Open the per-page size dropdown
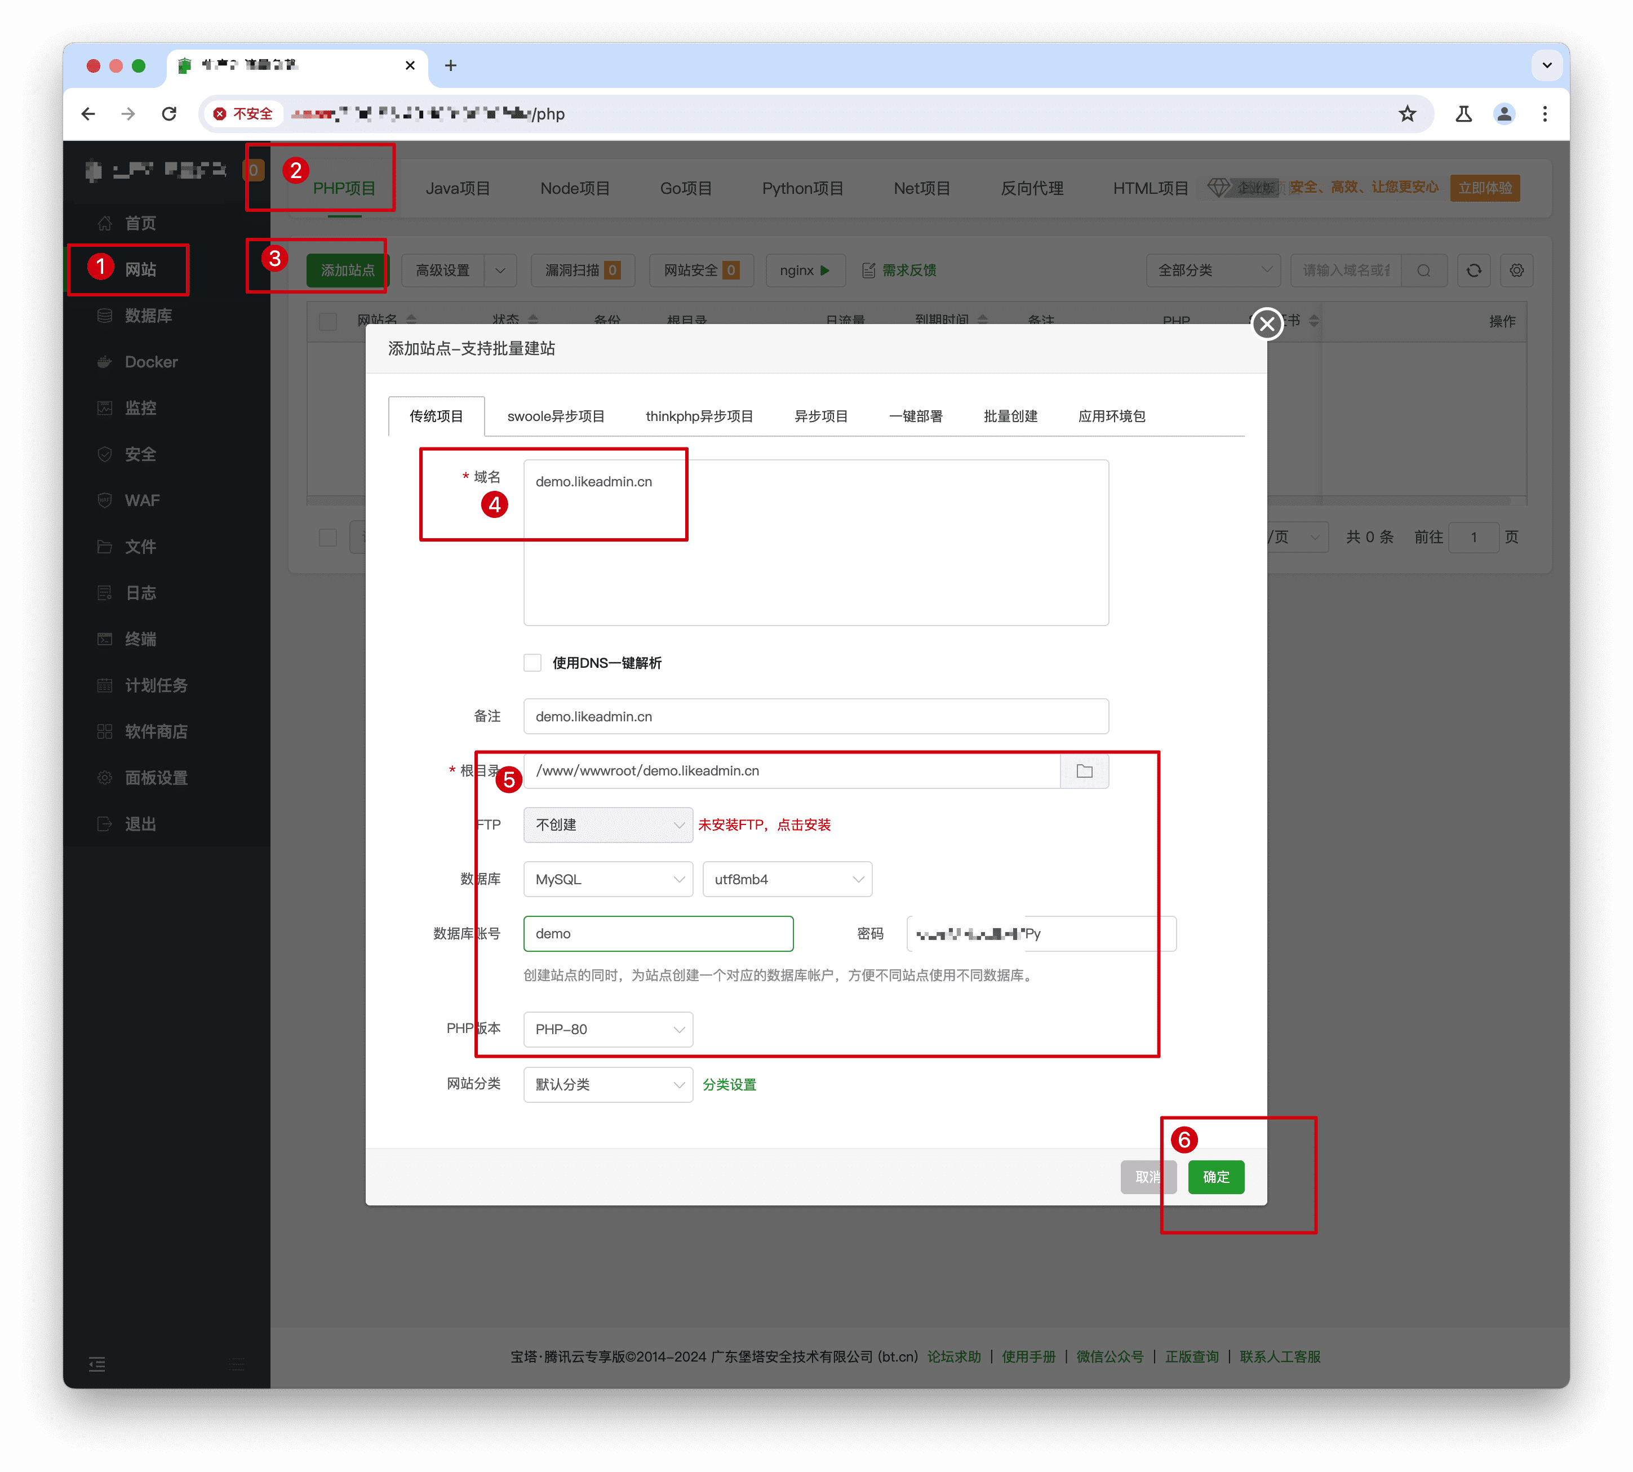This screenshot has height=1472, width=1633. tap(1297, 537)
